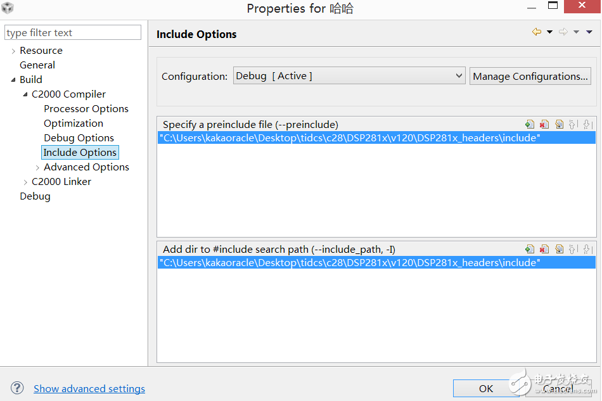Viewport: 602px width, 401px height.
Task: Expand the Resource tree node
Action: click(x=13, y=51)
